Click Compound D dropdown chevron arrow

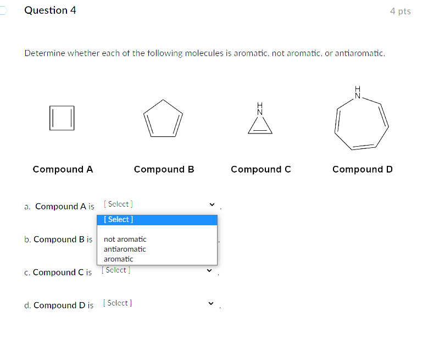[x=209, y=303]
